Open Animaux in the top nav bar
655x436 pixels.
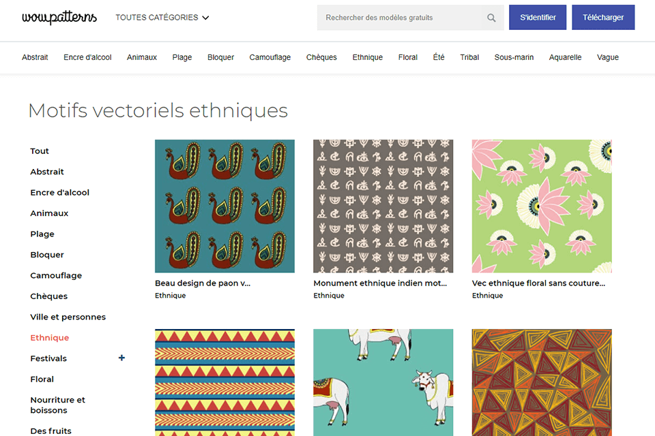[142, 57]
